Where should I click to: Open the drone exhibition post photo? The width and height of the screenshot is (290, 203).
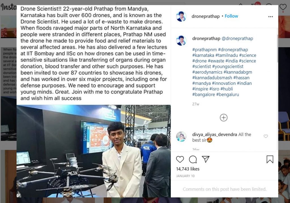coord(93,151)
